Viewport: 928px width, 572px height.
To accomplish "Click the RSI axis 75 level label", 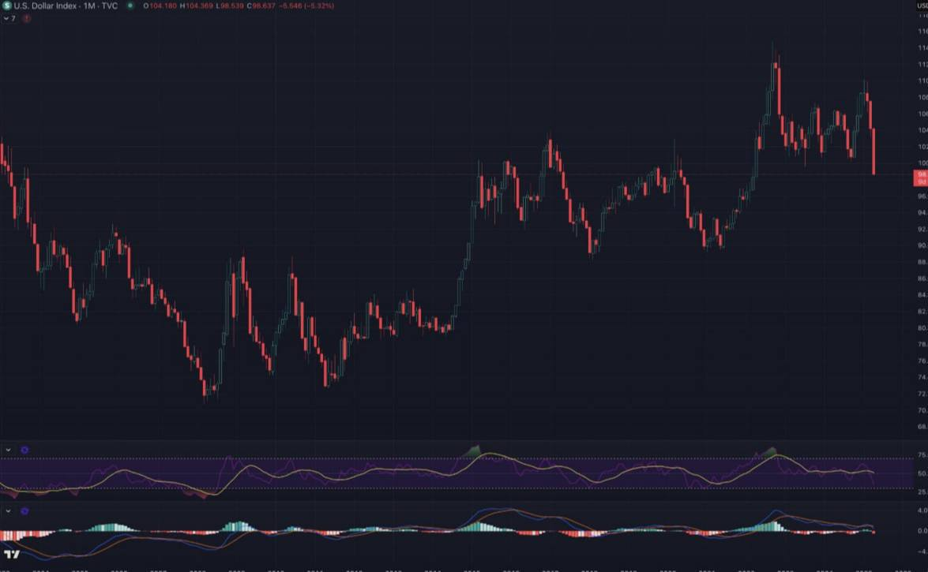I will click(922, 455).
